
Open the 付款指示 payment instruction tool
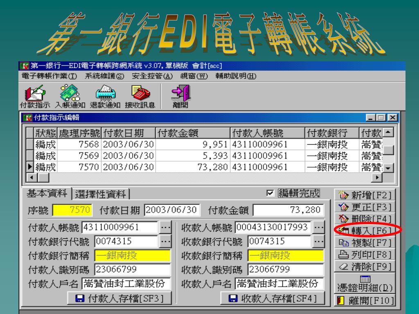(x=35, y=96)
